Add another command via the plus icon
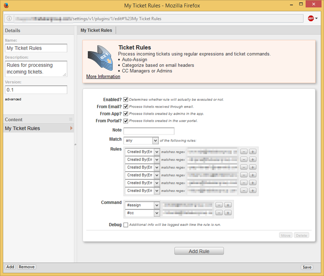The width and height of the screenshot is (324, 276). [x=227, y=205]
